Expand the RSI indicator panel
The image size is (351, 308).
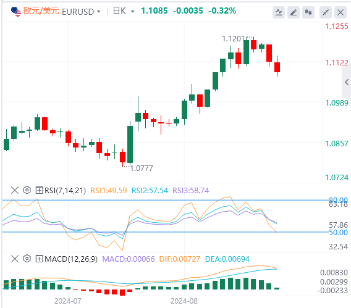click(x=39, y=191)
